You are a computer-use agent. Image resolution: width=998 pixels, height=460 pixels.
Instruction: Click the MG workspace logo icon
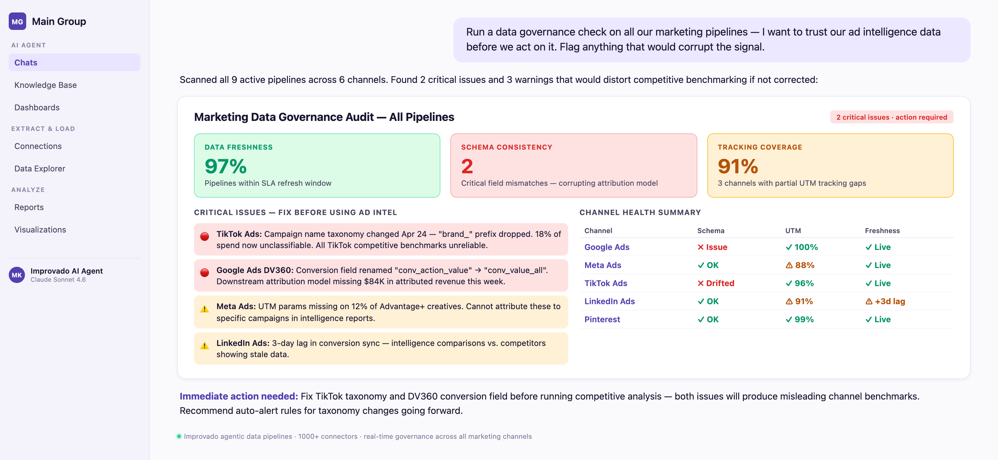pos(17,21)
